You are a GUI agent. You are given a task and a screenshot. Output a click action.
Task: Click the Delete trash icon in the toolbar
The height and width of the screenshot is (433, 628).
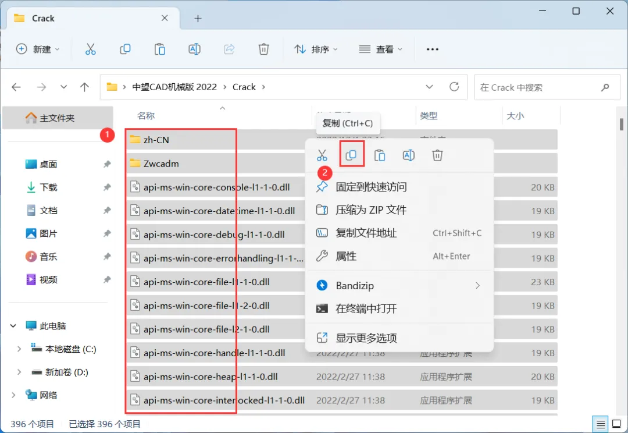(x=263, y=49)
